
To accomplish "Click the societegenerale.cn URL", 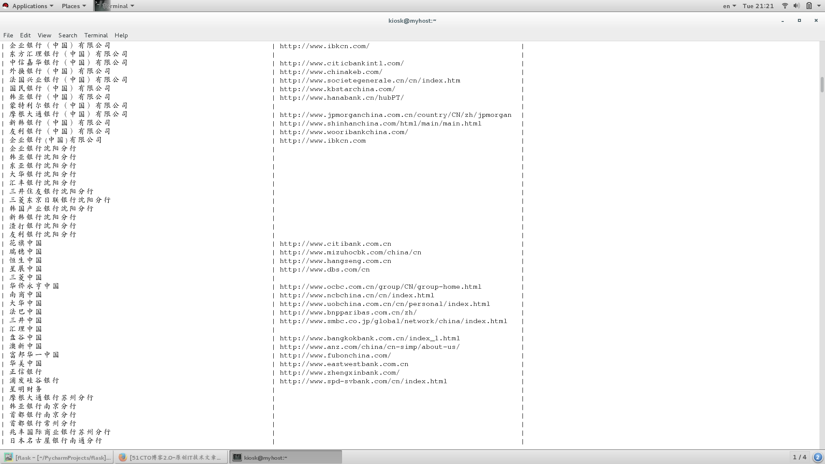I will point(370,80).
